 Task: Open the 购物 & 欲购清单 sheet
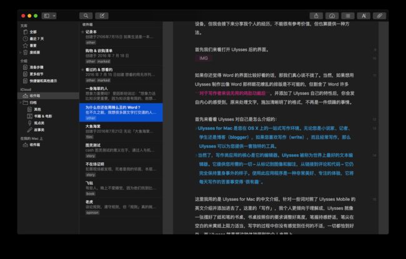121,56
